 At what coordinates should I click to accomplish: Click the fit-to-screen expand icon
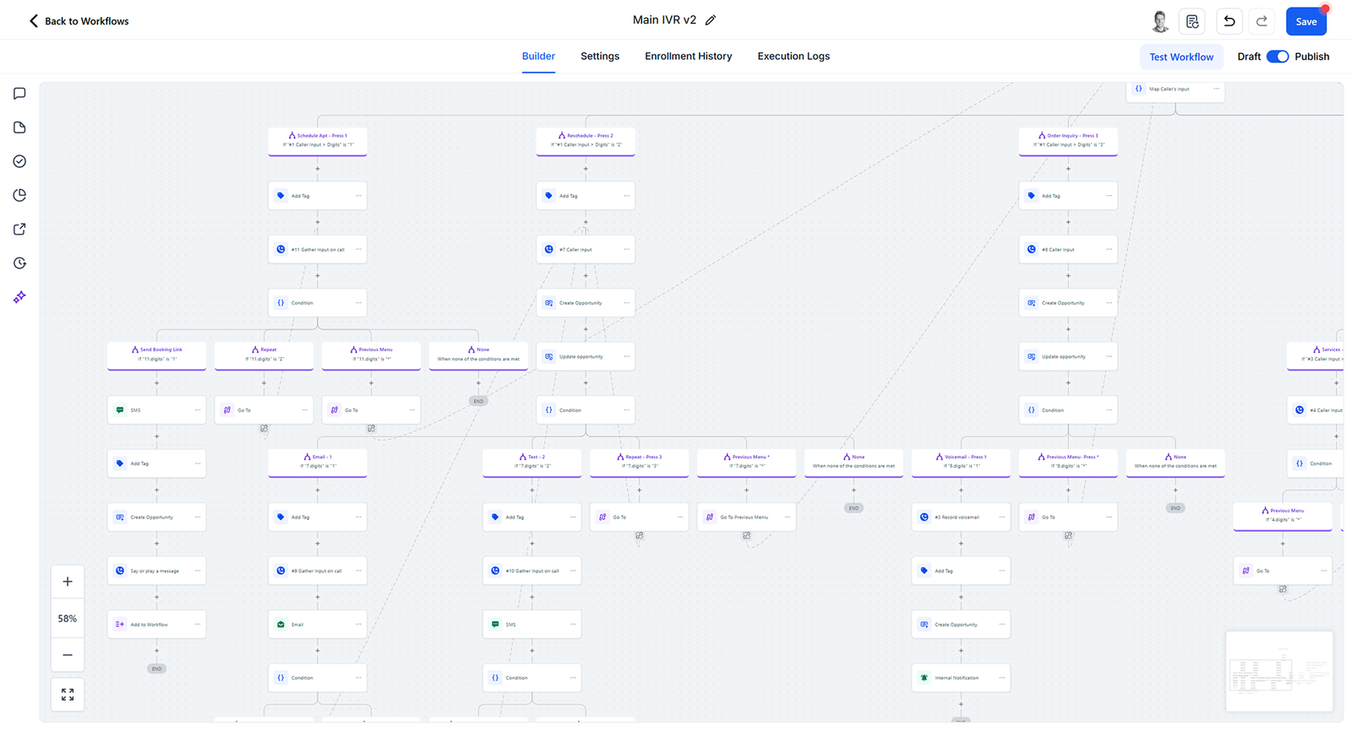point(68,695)
